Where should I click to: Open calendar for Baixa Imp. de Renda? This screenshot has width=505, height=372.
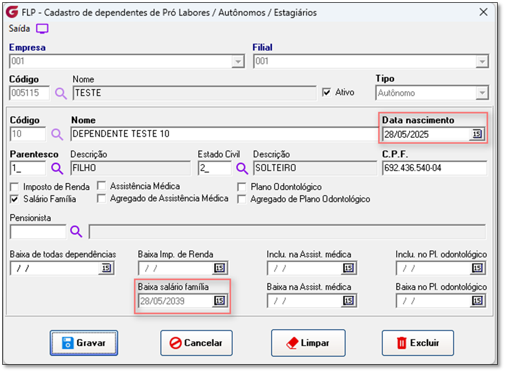point(219,268)
